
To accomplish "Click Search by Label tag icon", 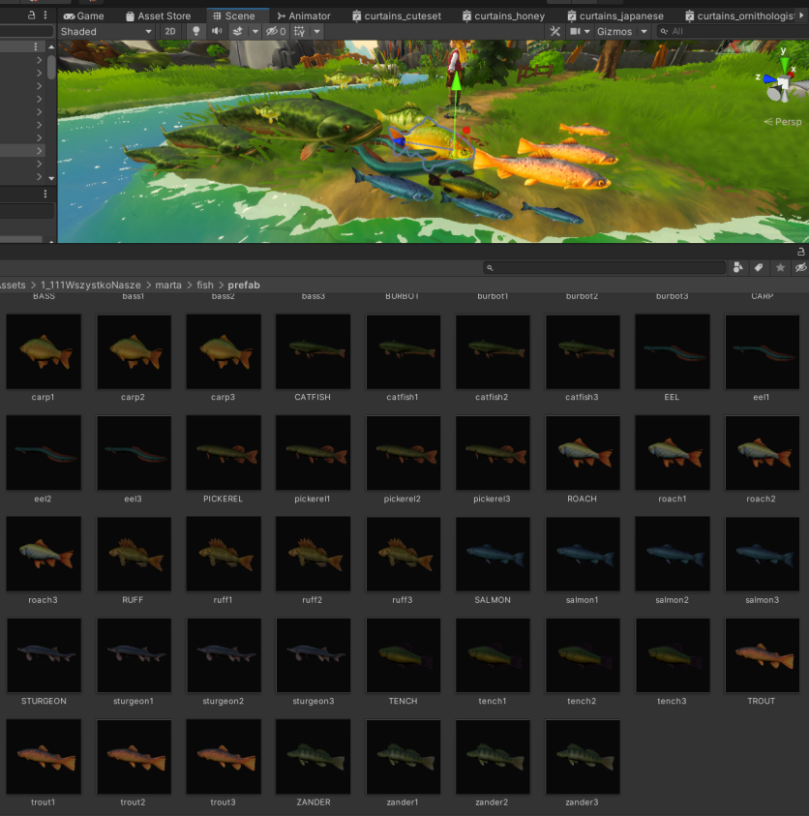I will point(759,267).
